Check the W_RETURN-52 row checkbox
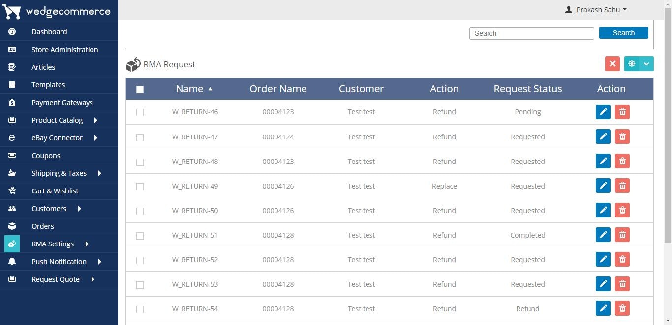 (x=140, y=260)
